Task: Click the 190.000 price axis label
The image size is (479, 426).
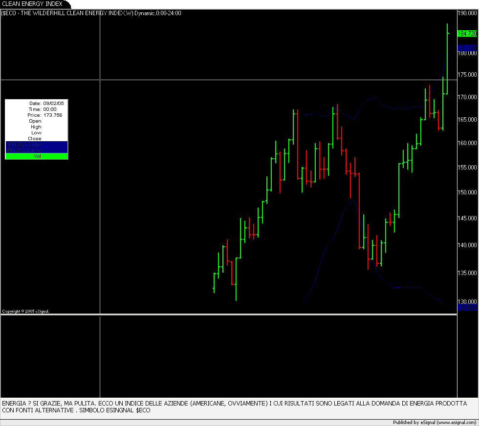Action: point(468,14)
